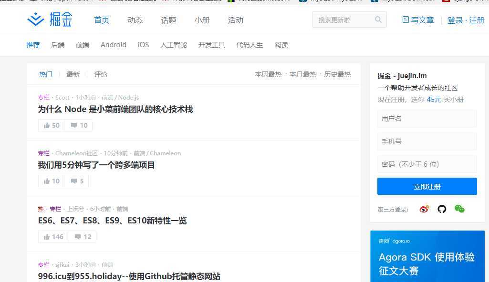This screenshot has width=489, height=282.
Task: Click the Juejin logo icon
Action: pyautogui.click(x=36, y=20)
